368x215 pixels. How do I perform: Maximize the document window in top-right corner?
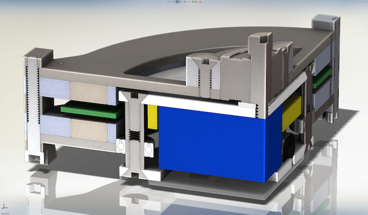(361, 2)
